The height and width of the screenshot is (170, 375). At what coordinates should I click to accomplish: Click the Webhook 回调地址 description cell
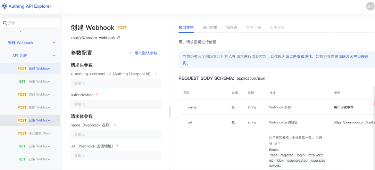tap(283, 122)
